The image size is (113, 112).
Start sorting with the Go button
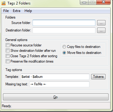pyautogui.click(x=56, y=97)
